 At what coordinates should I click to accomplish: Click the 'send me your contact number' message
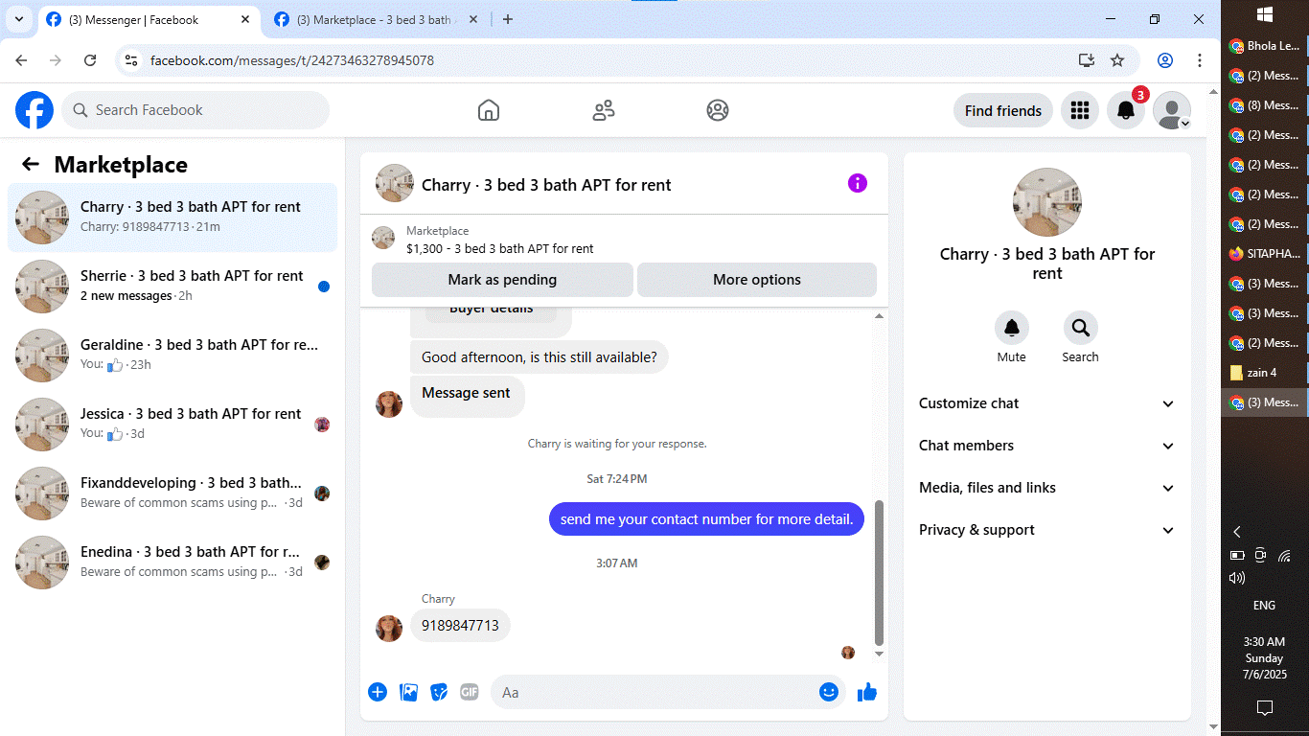coord(707,519)
